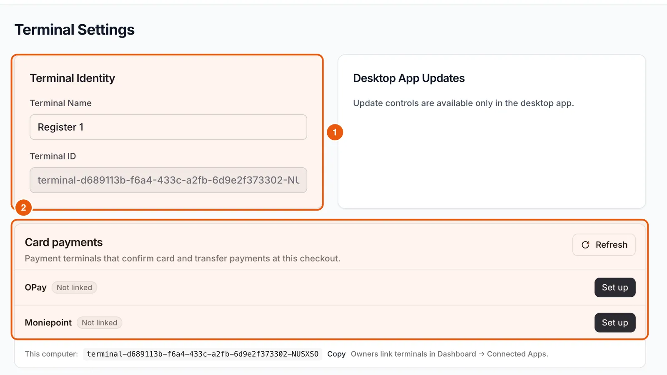The width and height of the screenshot is (667, 375).
Task: Click the Terminal Identity heading
Action: click(x=73, y=78)
